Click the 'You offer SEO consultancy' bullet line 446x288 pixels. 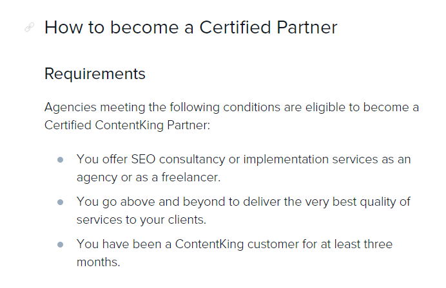244,159
